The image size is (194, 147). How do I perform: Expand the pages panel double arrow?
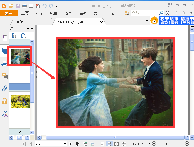point(28,28)
